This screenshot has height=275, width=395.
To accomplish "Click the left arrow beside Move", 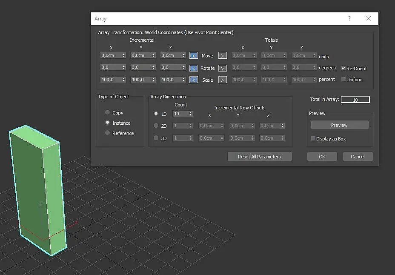I will (194, 55).
